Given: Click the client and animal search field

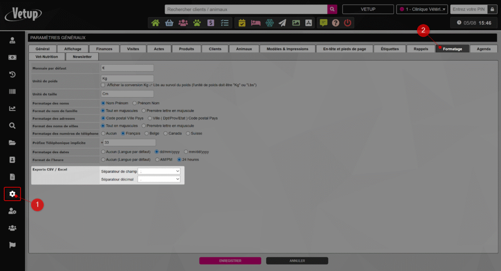Looking at the screenshot, I should 246,9.
